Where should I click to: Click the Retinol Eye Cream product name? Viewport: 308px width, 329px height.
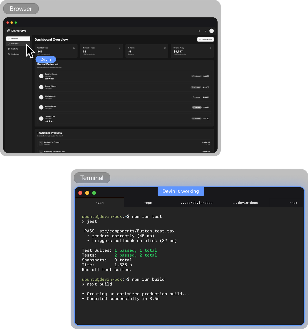52,142
